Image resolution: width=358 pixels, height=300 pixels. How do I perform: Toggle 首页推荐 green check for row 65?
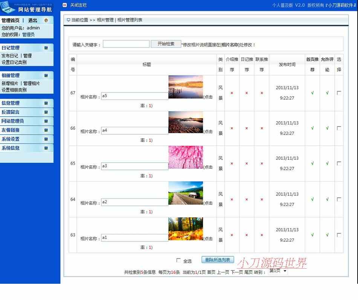[312, 163]
